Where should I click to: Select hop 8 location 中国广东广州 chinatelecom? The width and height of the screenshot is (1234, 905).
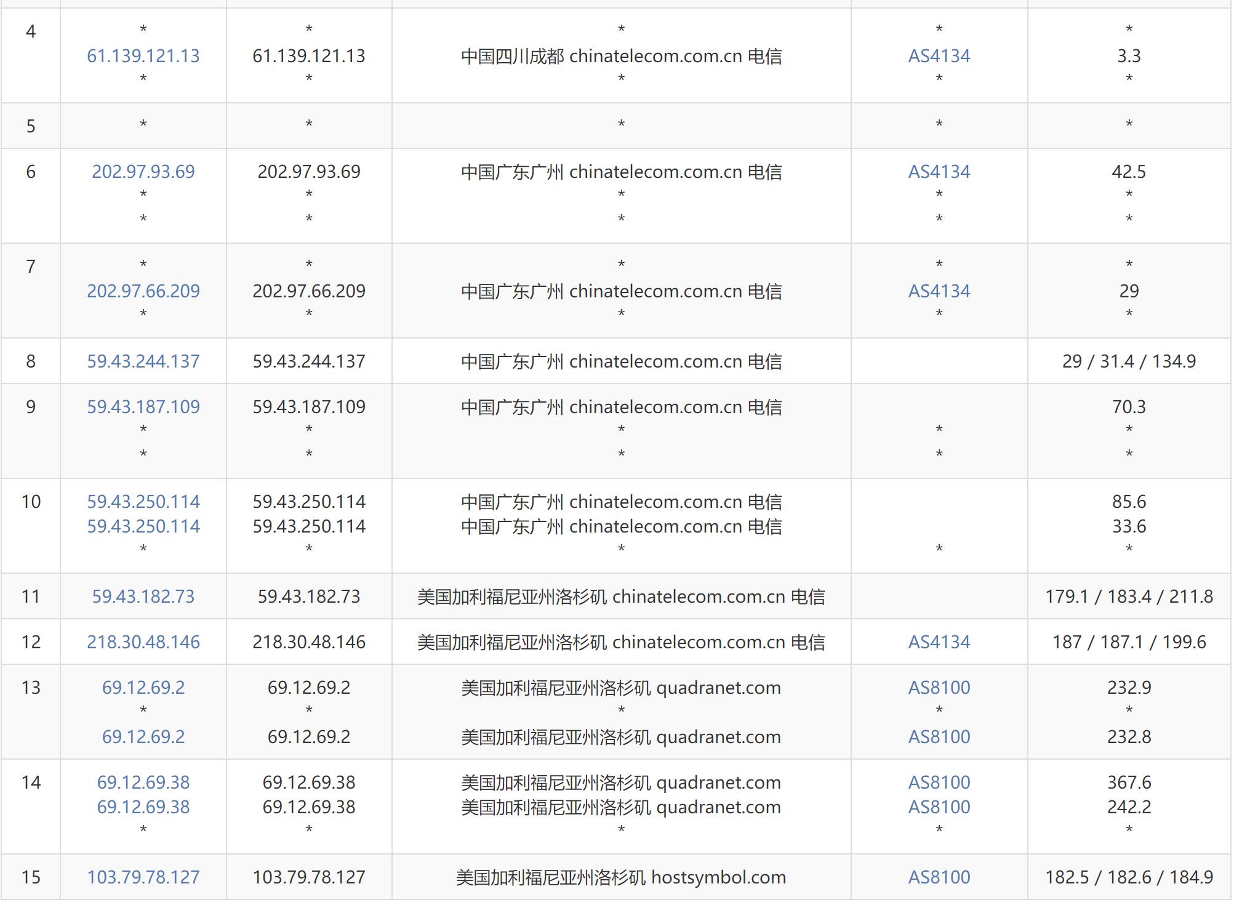click(622, 361)
